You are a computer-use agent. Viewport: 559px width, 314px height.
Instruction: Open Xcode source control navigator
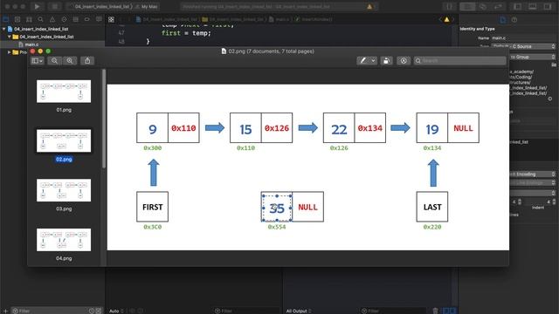click(x=17, y=19)
